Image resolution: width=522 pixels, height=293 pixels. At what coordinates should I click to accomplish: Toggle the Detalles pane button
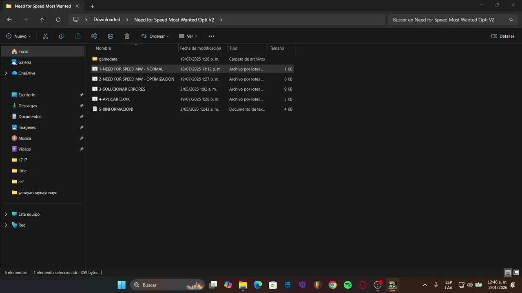point(503,36)
